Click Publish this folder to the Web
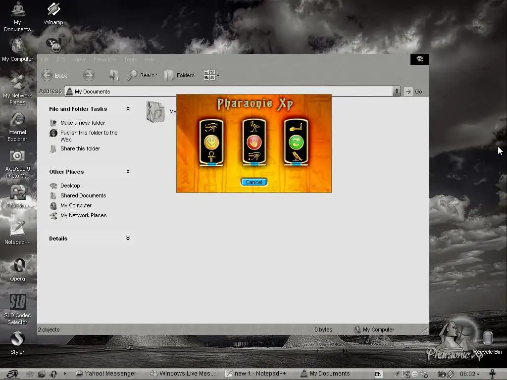Viewport: 507px width, 380px height. point(89,136)
